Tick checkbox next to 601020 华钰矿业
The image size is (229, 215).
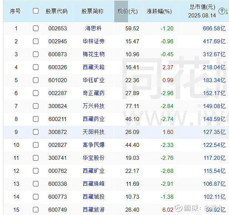(36, 80)
